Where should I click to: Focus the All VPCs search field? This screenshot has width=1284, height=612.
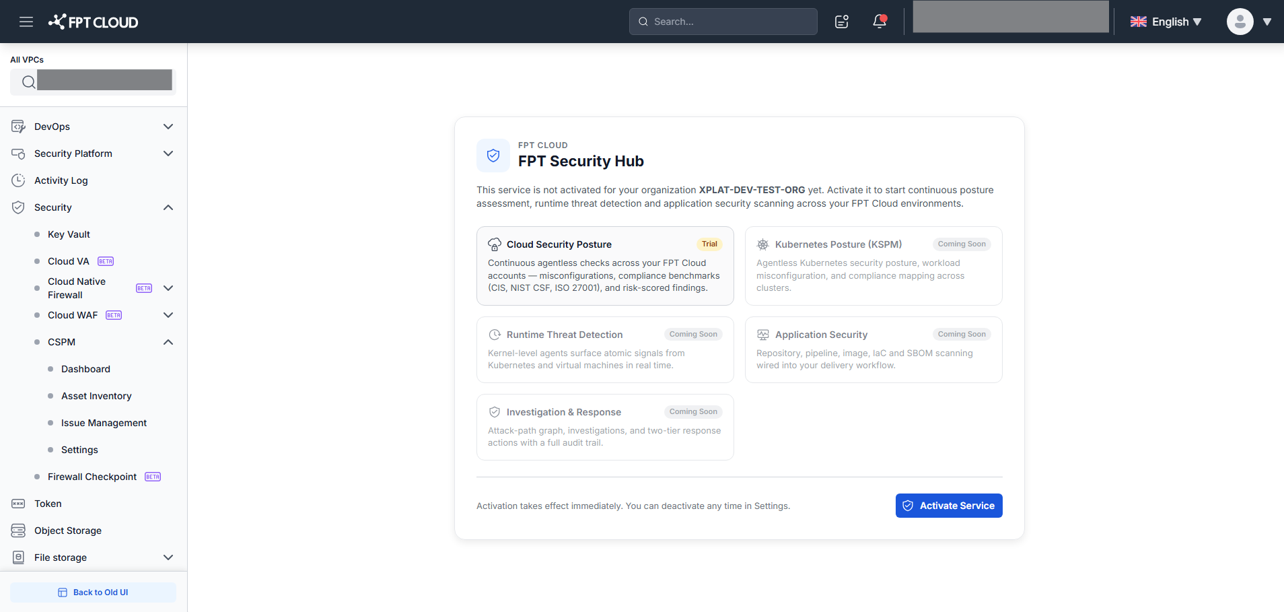click(93, 82)
